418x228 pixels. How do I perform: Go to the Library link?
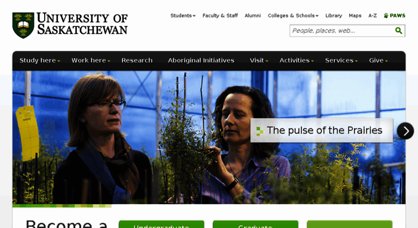point(334,16)
